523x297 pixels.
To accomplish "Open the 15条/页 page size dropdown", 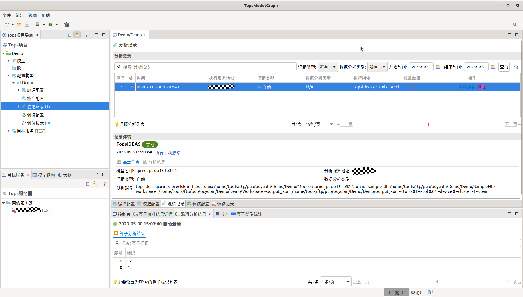I will click(319, 124).
